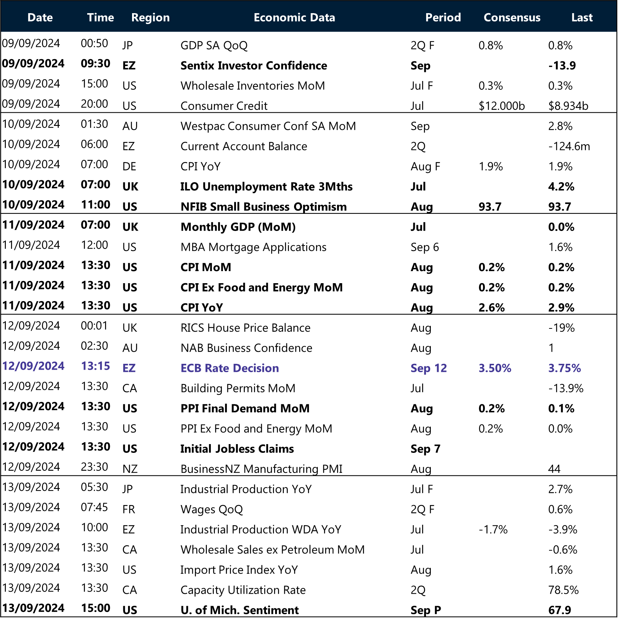
Task: Select NAB Business Confidence entry
Action: (246, 348)
